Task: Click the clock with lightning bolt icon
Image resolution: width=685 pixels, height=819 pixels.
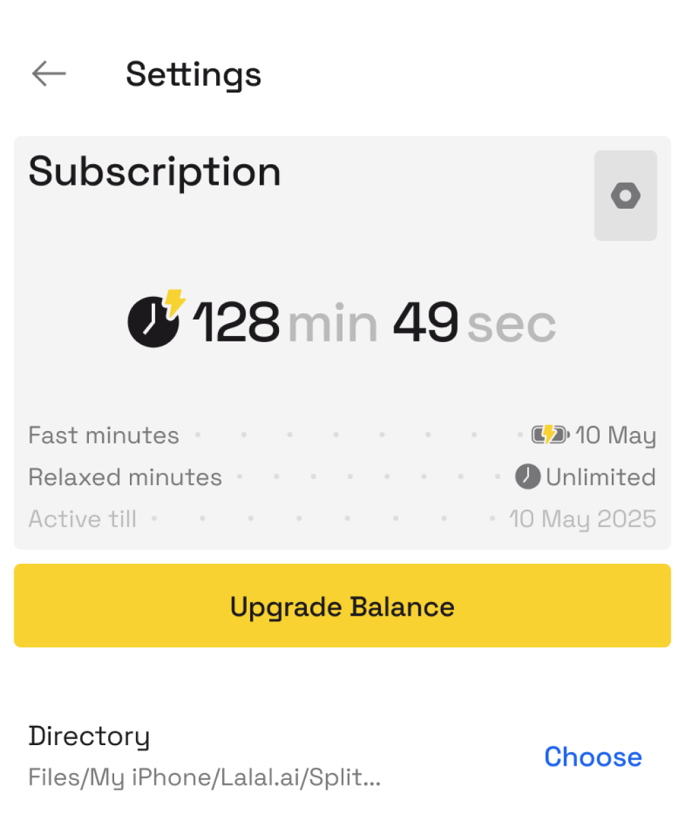Action: (156, 319)
